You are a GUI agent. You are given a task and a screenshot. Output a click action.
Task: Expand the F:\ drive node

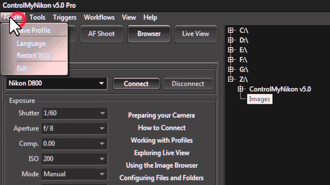coord(230,60)
